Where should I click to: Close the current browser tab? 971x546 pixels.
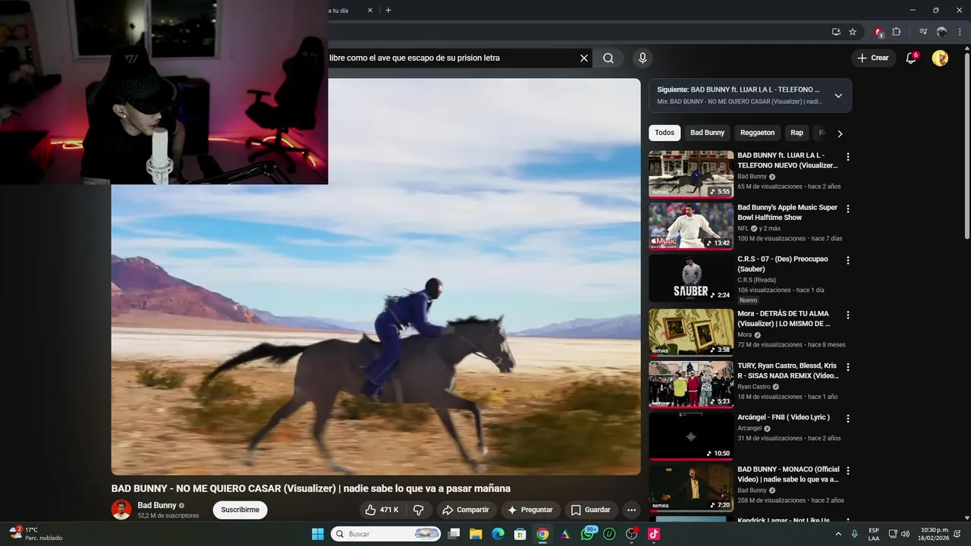pos(370,10)
